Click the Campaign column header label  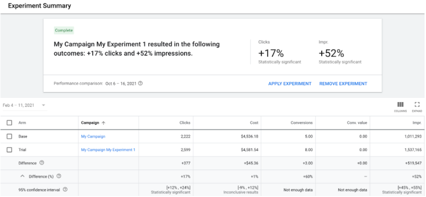coord(90,123)
